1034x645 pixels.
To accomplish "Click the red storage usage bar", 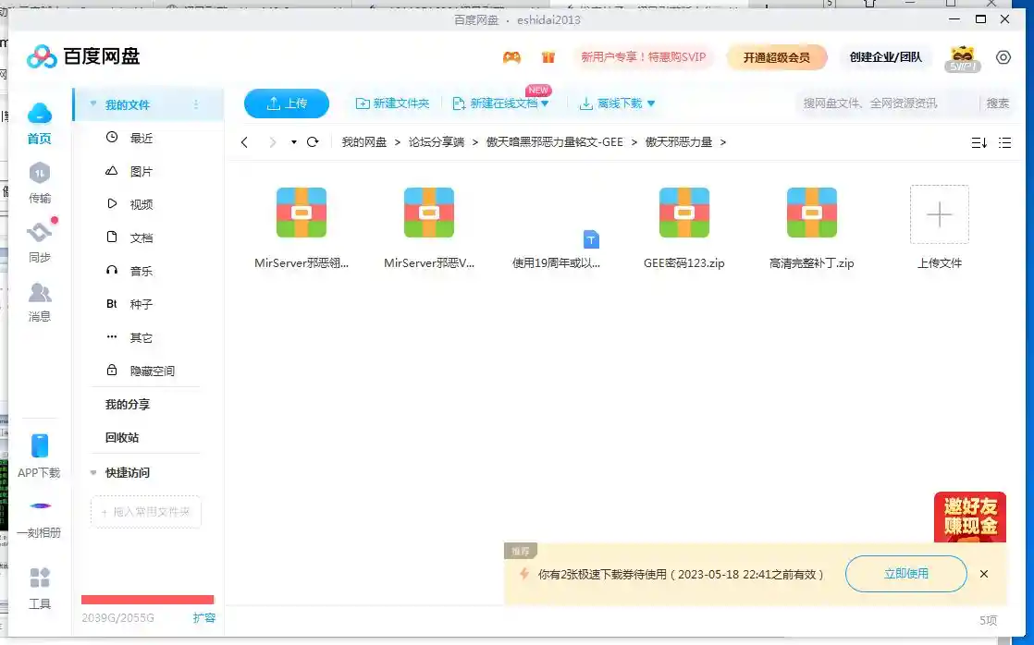I will tap(147, 600).
